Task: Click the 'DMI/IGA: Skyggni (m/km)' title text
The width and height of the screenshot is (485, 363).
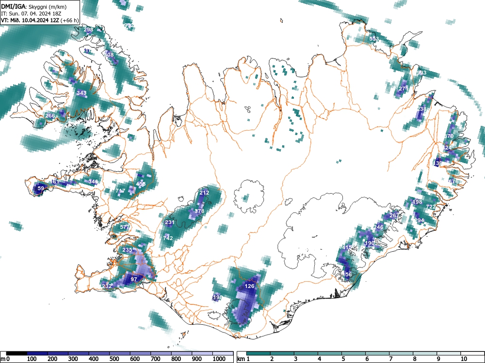Action: (34, 6)
